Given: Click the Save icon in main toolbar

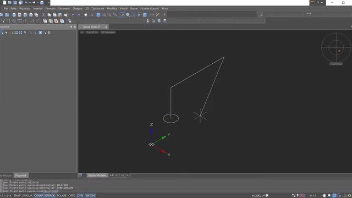Looking at the screenshot, I should pos(7,15).
